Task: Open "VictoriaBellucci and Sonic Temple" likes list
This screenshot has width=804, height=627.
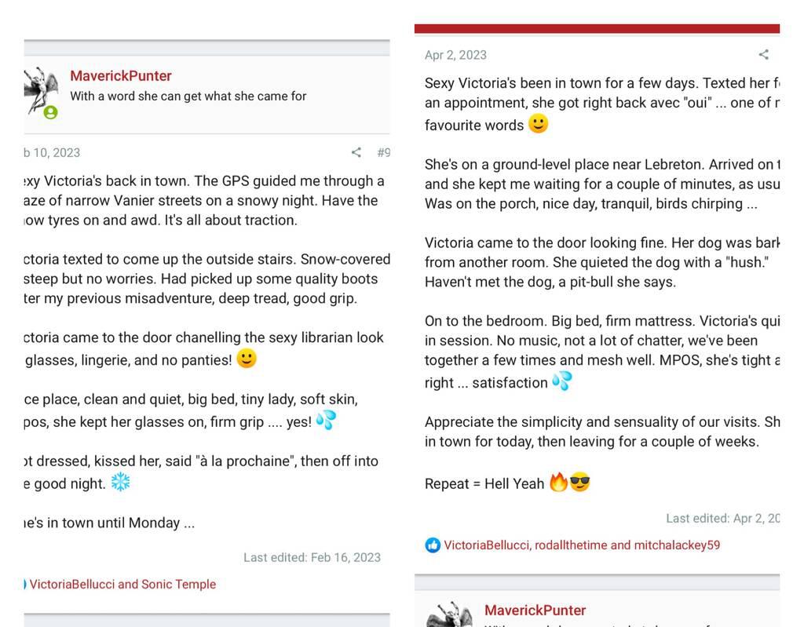Action: pos(122,585)
